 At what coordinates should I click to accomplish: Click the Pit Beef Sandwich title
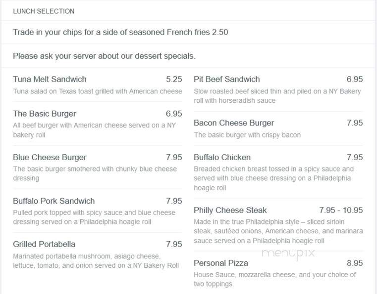click(x=227, y=79)
